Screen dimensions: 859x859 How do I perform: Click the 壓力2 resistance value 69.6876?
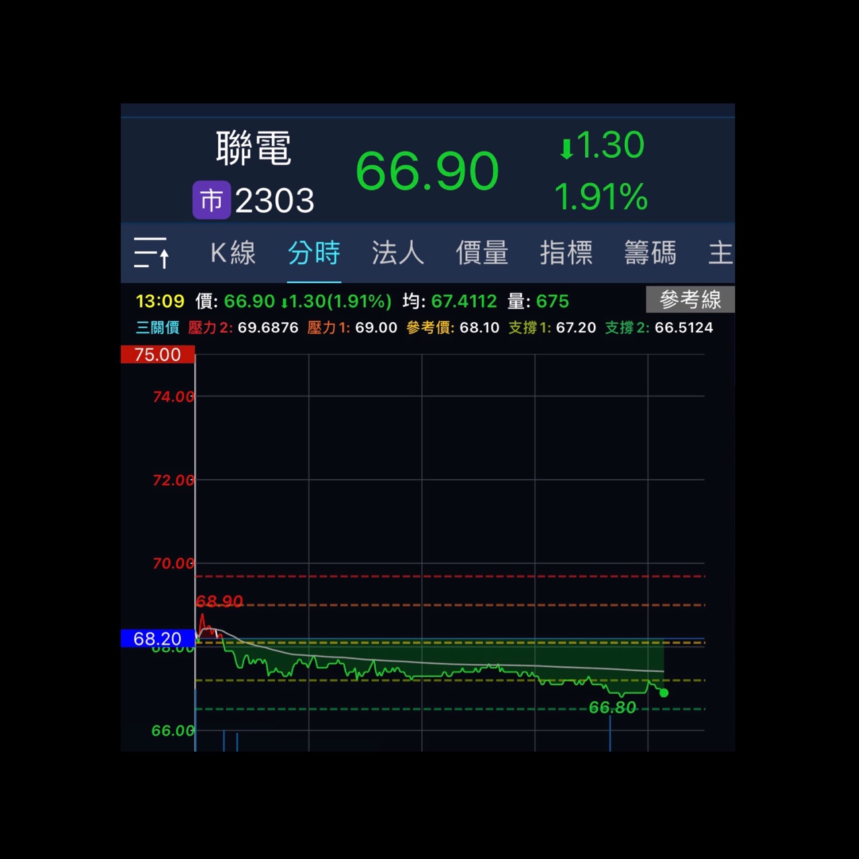click(268, 327)
